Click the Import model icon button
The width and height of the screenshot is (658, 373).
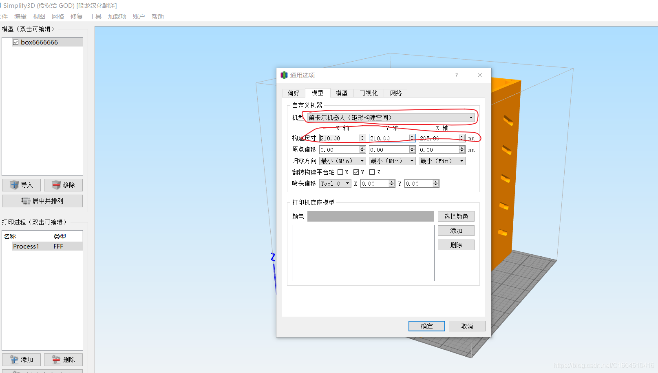pos(21,185)
